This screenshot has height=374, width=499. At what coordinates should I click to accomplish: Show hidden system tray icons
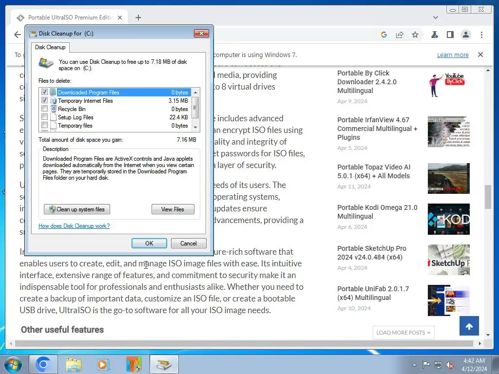(414, 365)
